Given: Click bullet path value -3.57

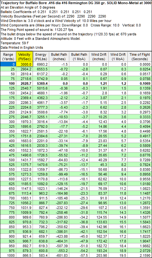Looking at the screenshot, I should point(59,103).
